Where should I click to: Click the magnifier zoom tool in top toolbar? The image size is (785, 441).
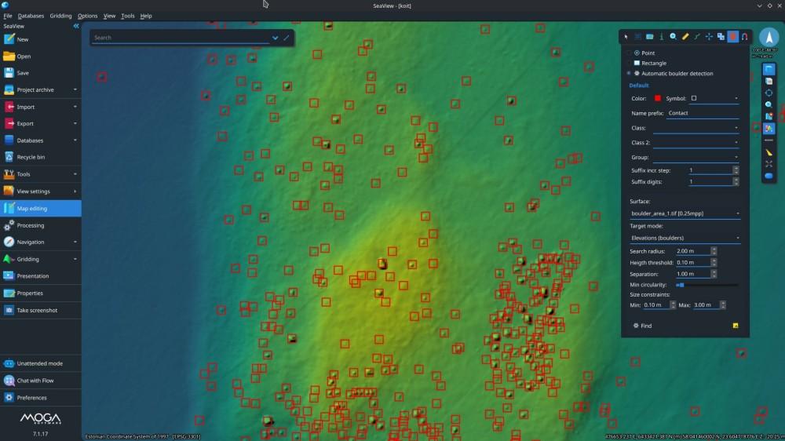(673, 37)
